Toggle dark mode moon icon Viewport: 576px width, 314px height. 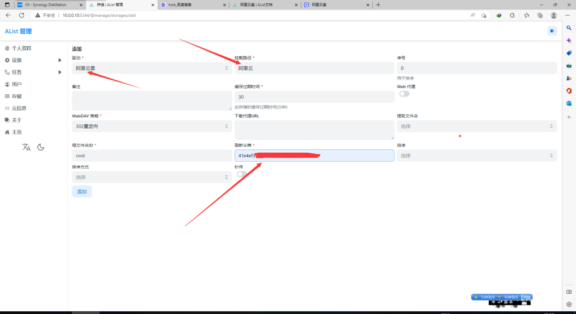40,147
